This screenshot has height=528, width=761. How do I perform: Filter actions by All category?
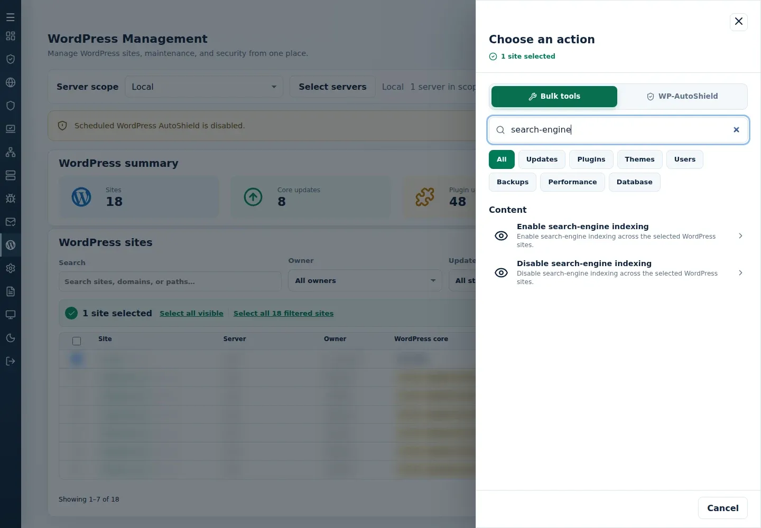(x=502, y=159)
